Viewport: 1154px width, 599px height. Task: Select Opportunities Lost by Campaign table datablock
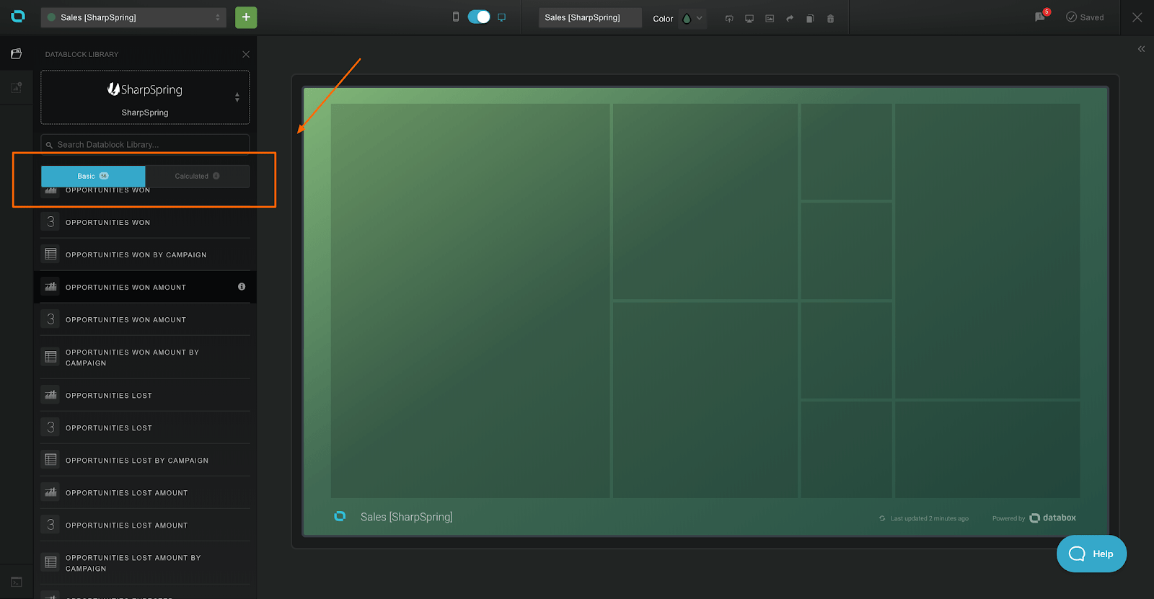pyautogui.click(x=145, y=460)
